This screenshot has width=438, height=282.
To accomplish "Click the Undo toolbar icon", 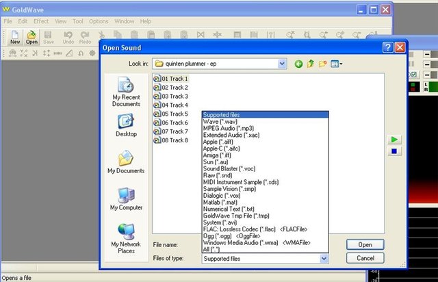I will (68, 38).
